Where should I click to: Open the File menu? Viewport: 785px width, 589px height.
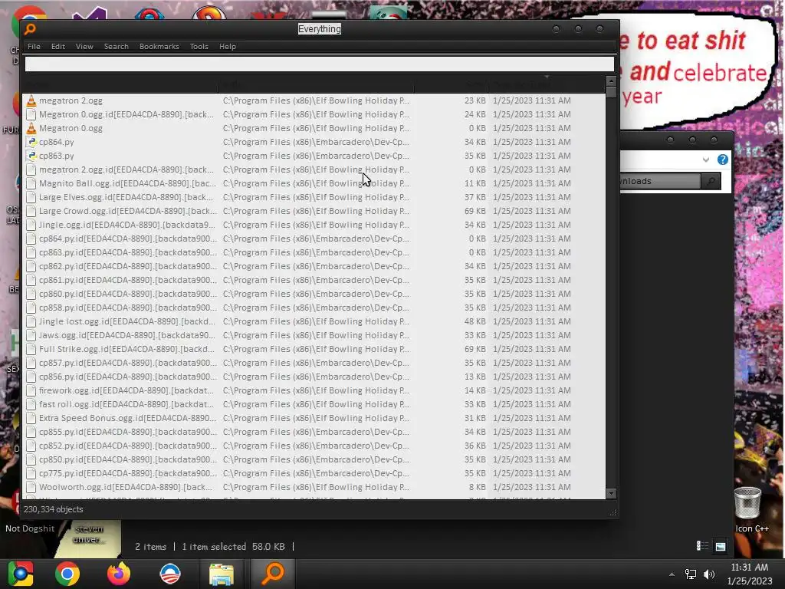34,47
